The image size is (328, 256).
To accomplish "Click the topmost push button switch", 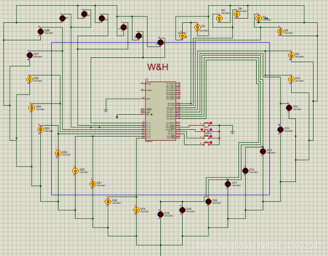I will coord(206,123).
